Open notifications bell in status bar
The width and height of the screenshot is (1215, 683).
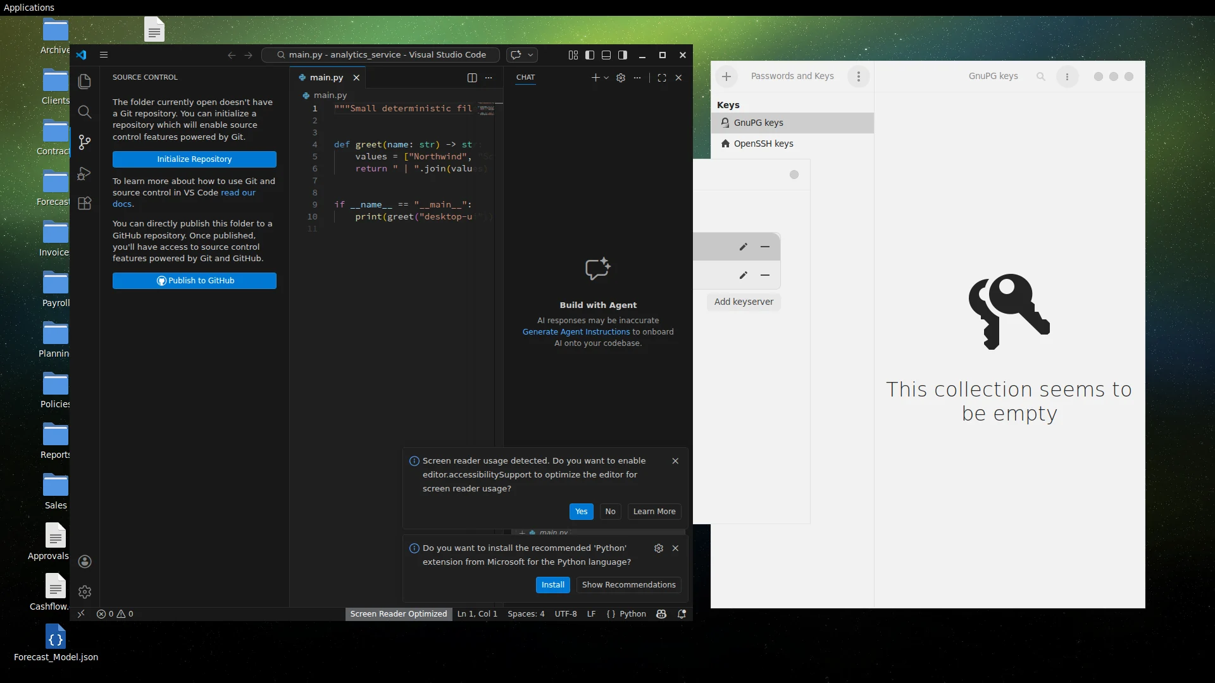tap(682, 614)
